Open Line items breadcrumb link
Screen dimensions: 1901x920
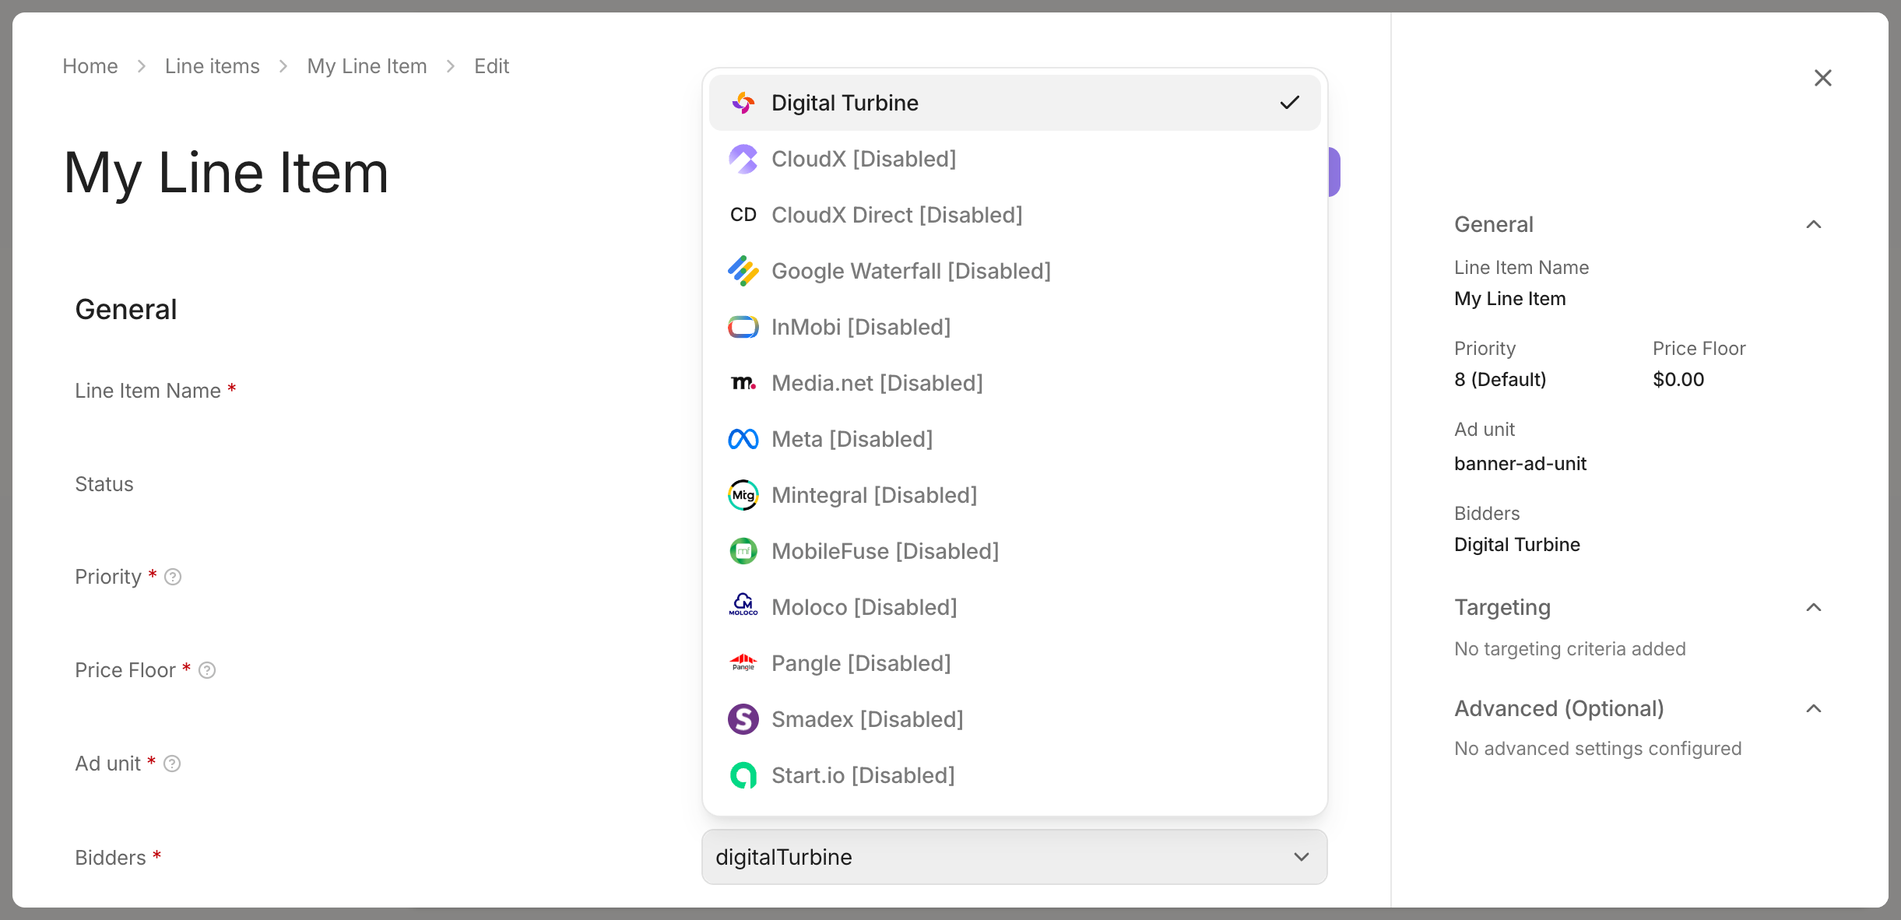(213, 66)
